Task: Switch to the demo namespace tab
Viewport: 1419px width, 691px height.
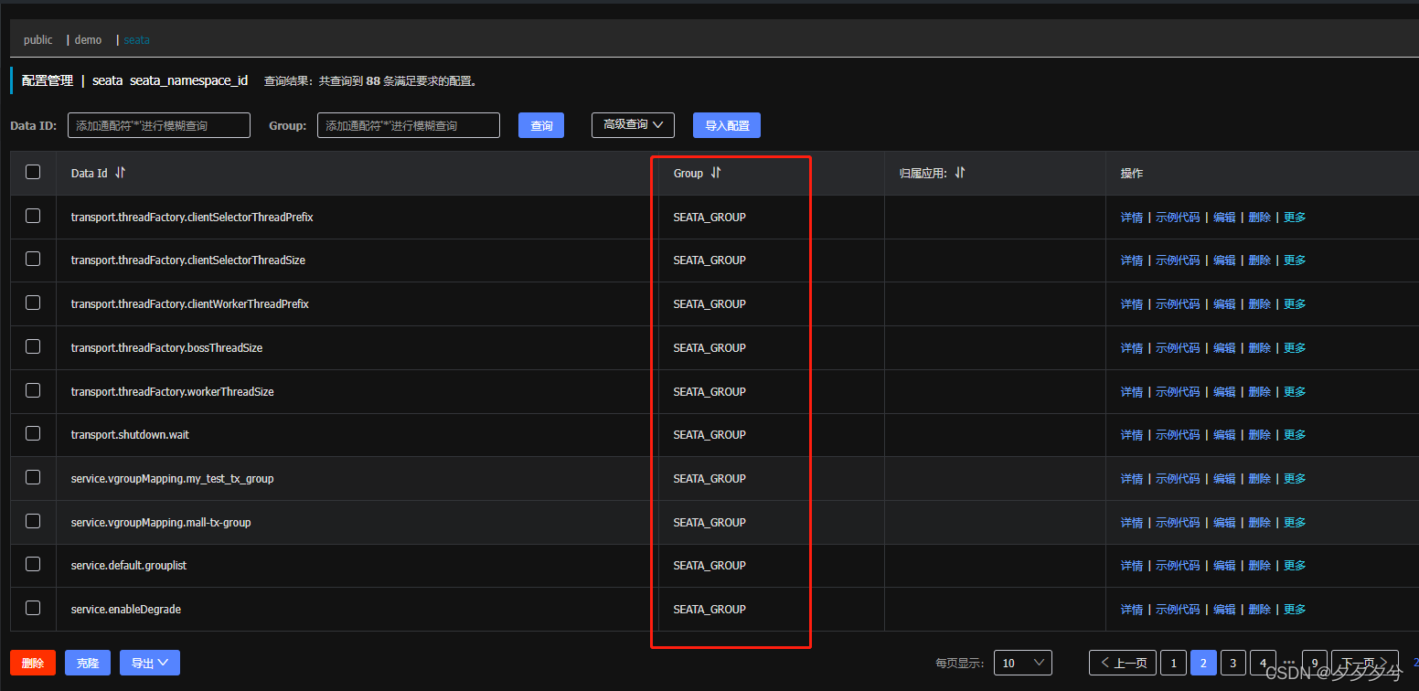Action: [89, 40]
